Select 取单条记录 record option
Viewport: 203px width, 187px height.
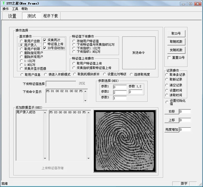175,75
